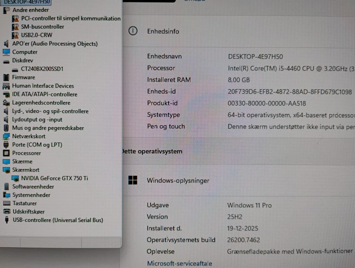Click the Operativsystemets build value 26200.7462
The image size is (355, 268).
(244, 240)
